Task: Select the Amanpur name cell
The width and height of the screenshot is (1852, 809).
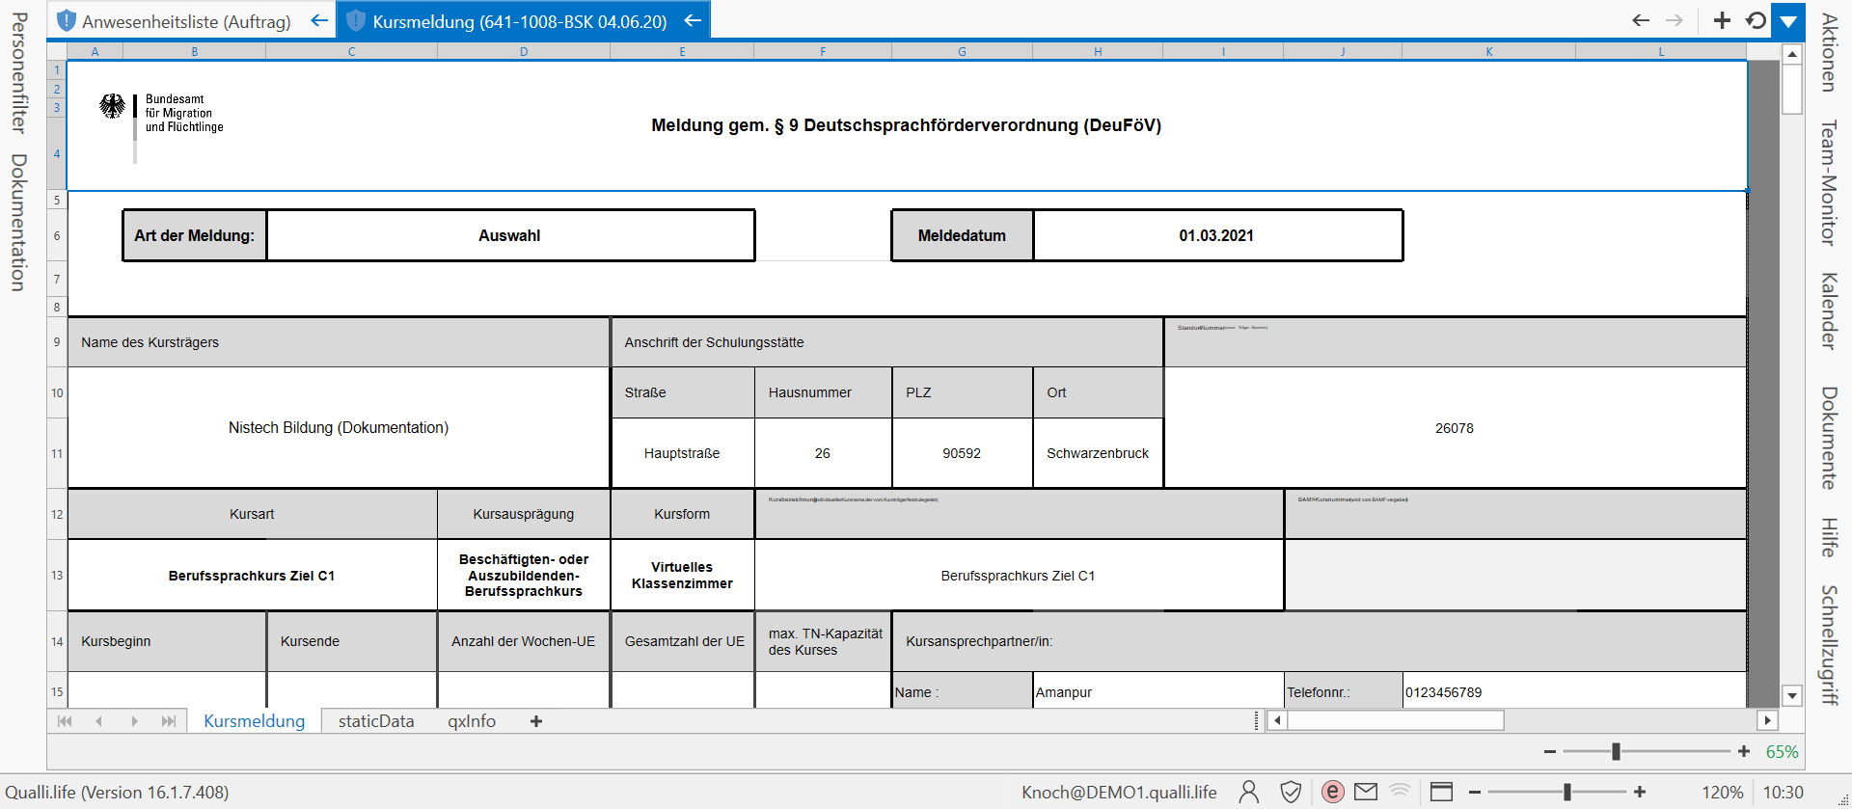Action: tap(1157, 692)
